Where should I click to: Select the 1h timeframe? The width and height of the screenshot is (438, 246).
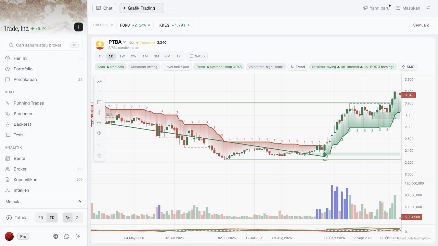point(101,56)
